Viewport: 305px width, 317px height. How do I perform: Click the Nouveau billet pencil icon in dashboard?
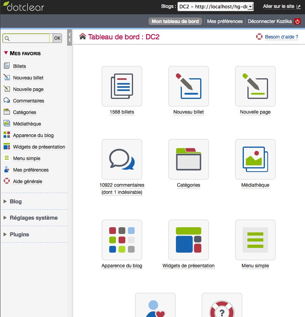pos(188,86)
